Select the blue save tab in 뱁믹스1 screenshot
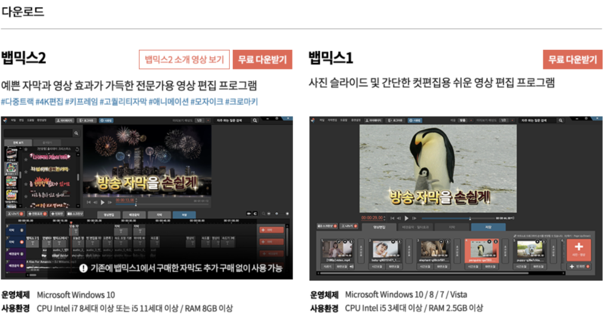Image resolution: width=610 pixels, height=334 pixels. click(x=488, y=227)
